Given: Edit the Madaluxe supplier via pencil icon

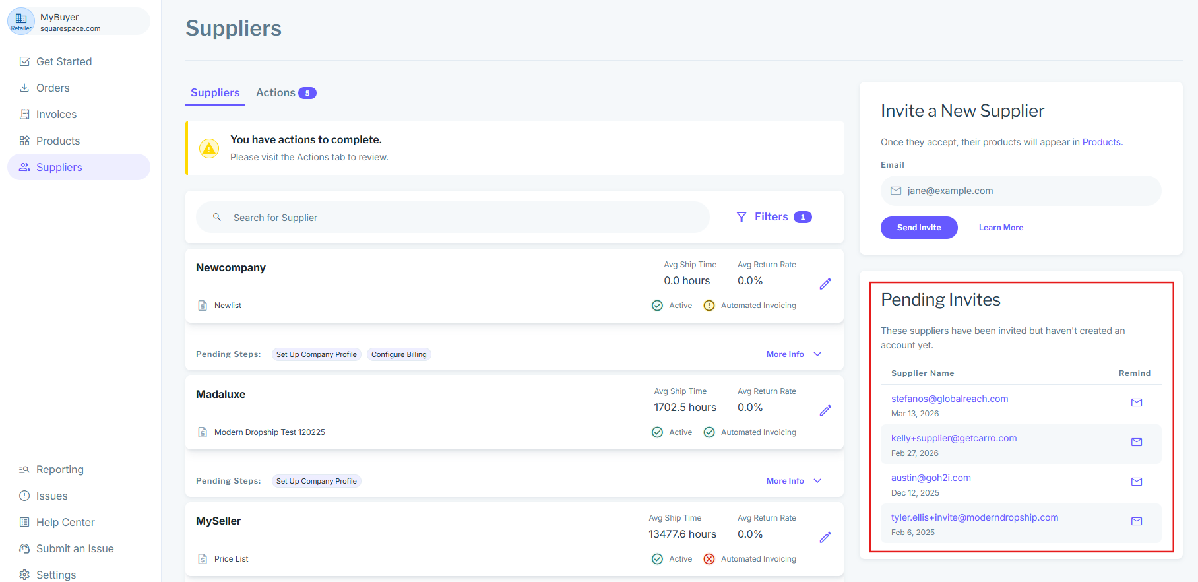Looking at the screenshot, I should tap(825, 410).
